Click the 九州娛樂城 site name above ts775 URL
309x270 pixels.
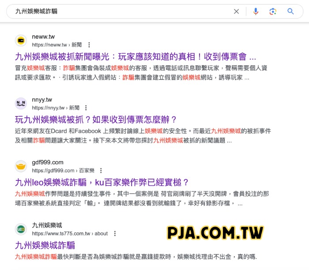click(47, 225)
